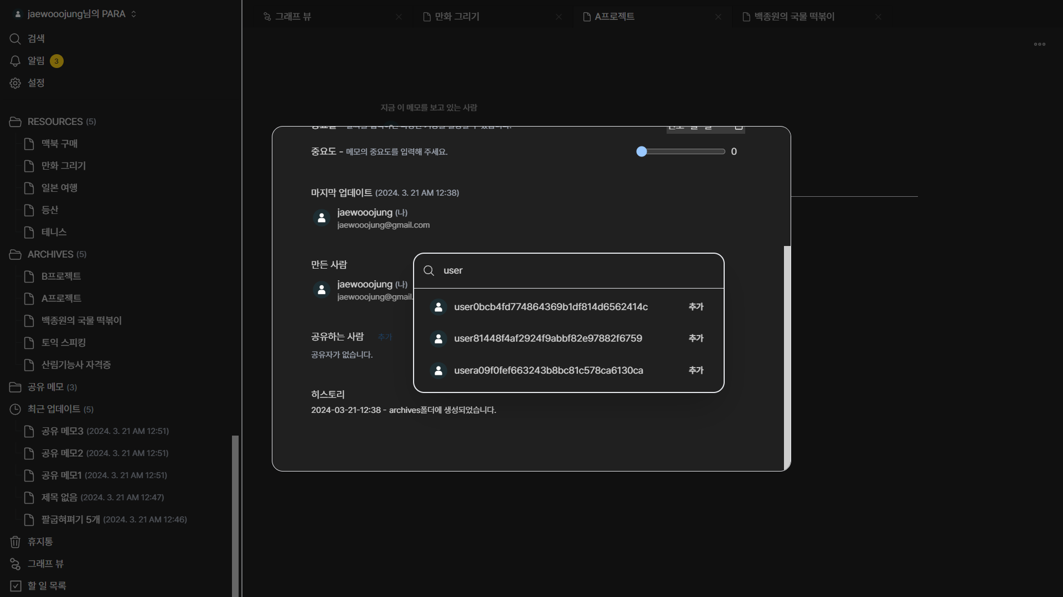Click the three-dot more options icon
Viewport: 1063px width, 597px height.
tap(1039, 44)
